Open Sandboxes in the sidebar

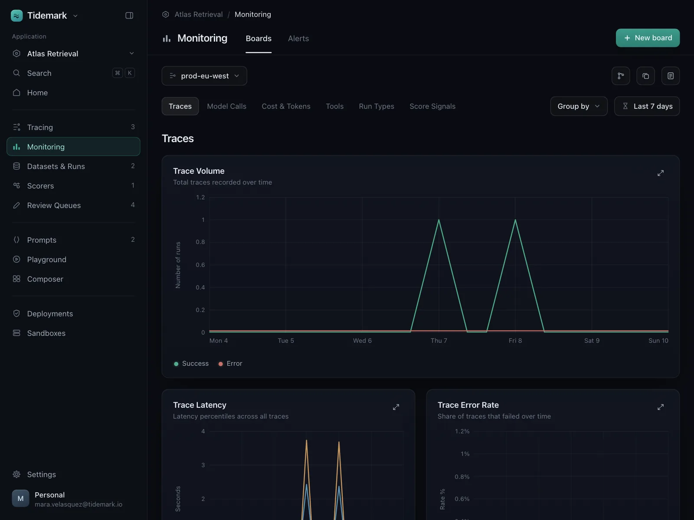click(73, 333)
